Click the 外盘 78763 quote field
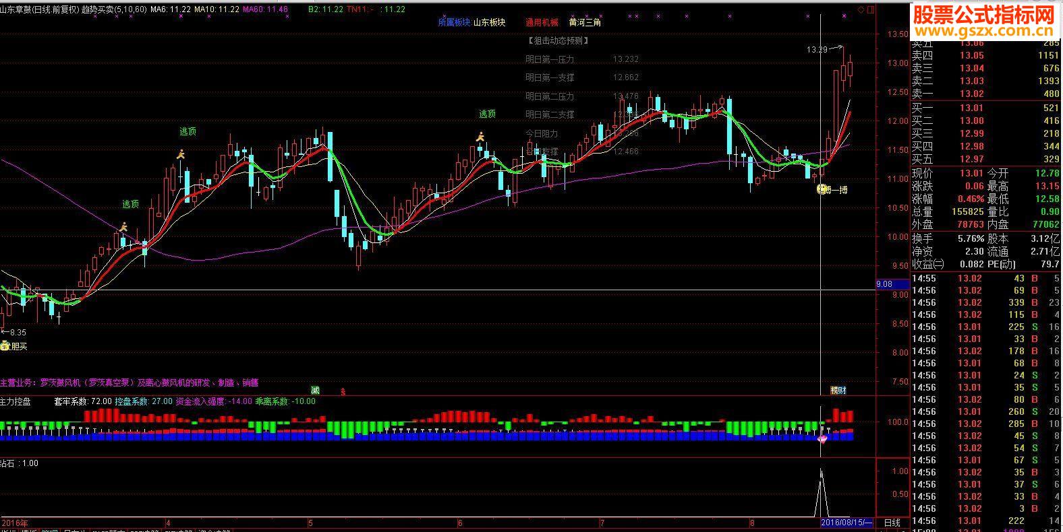 click(x=948, y=224)
